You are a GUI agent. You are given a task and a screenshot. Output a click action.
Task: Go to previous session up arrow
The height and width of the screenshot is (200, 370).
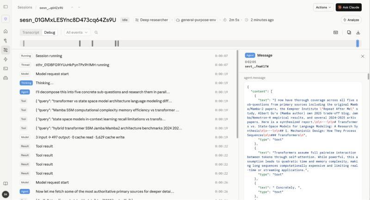[x=72, y=7]
